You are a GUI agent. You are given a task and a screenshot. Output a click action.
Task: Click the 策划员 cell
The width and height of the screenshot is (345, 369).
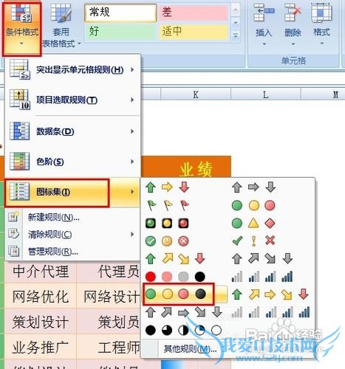(109, 322)
